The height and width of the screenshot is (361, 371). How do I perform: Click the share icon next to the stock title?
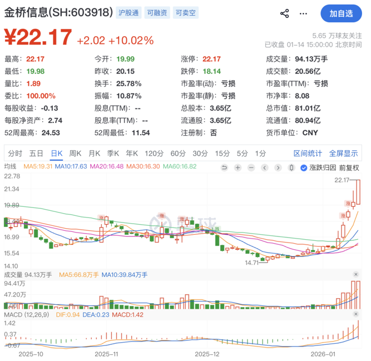point(285,13)
